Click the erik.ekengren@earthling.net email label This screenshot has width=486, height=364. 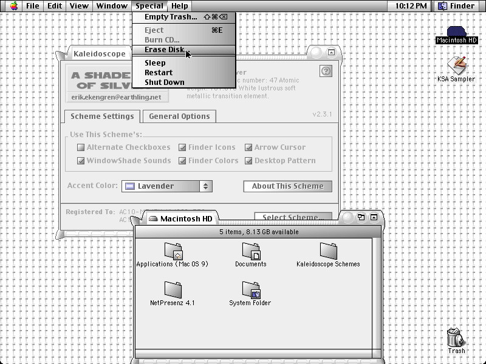click(x=116, y=97)
